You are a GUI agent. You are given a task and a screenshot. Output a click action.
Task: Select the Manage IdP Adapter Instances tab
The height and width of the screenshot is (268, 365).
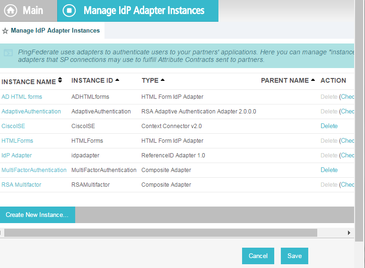[x=138, y=11]
